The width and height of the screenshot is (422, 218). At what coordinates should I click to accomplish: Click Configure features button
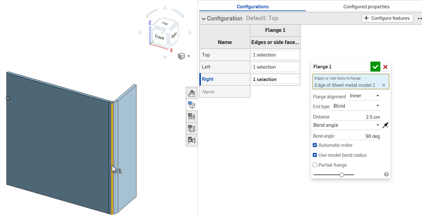pyautogui.click(x=387, y=18)
